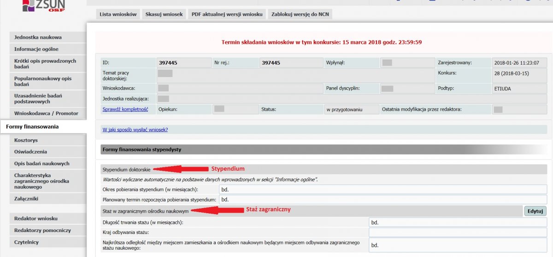Open the Załączniki section

[26, 199]
